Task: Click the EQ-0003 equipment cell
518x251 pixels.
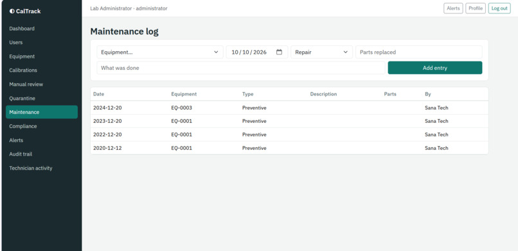Action: coord(181,108)
